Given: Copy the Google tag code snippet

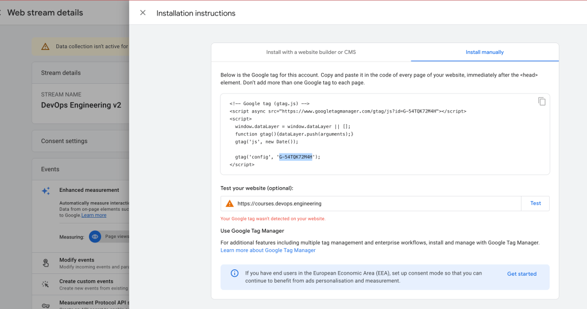Looking at the screenshot, I should [541, 102].
